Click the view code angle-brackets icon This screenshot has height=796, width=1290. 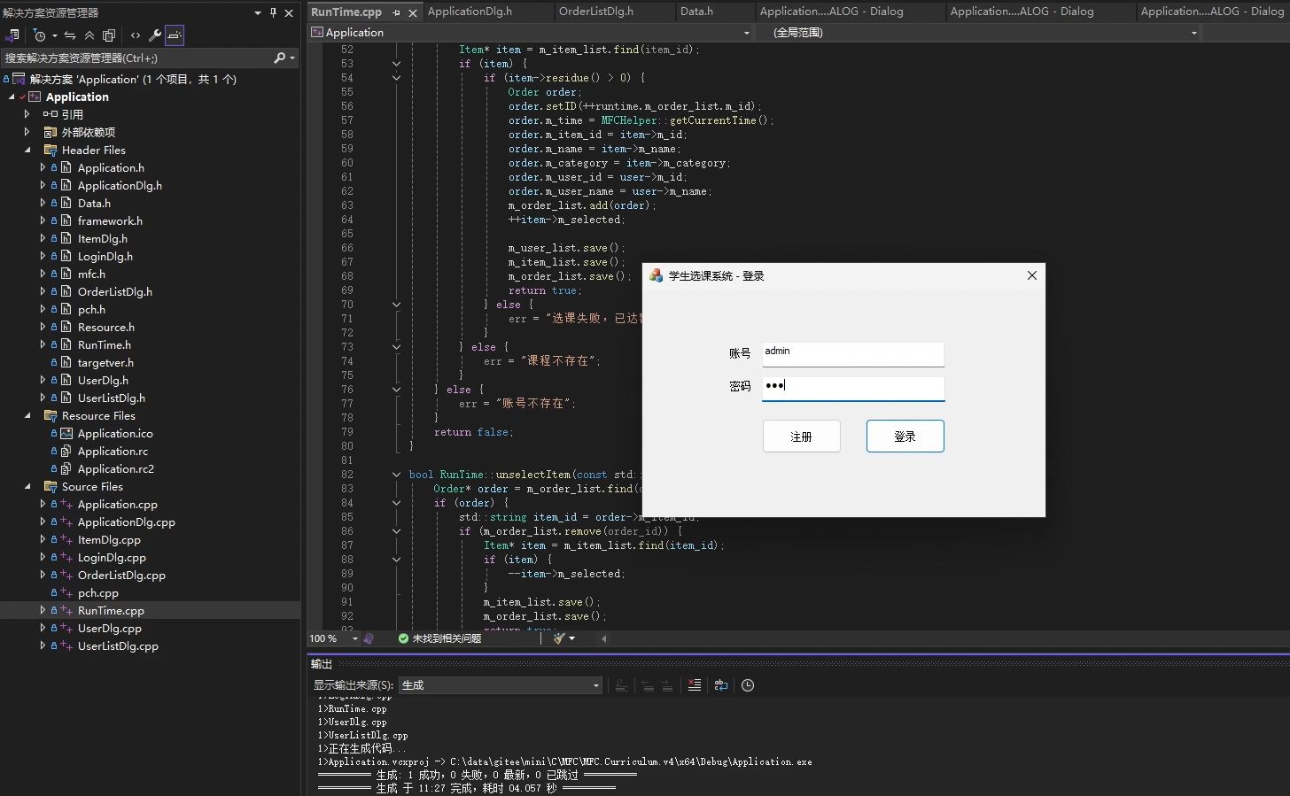[x=136, y=35]
